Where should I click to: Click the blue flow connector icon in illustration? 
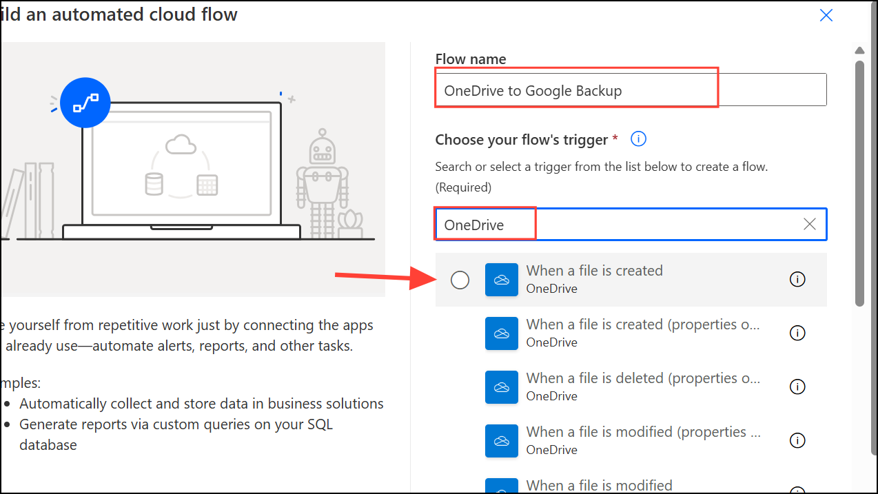pyautogui.click(x=85, y=103)
